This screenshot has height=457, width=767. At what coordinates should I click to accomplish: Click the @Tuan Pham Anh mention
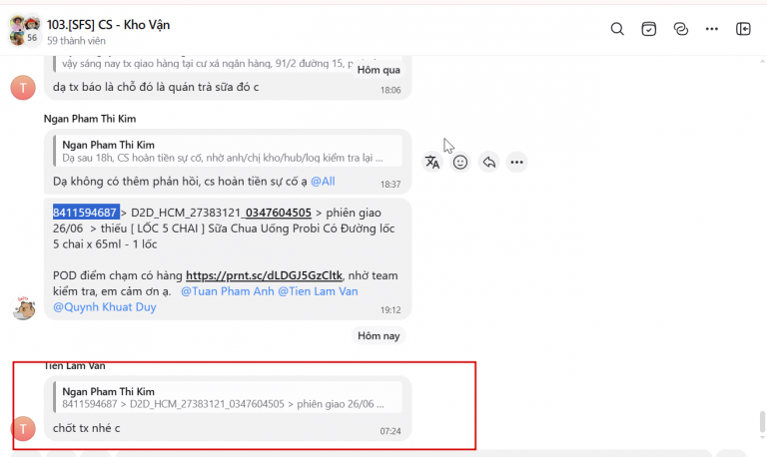pos(228,291)
